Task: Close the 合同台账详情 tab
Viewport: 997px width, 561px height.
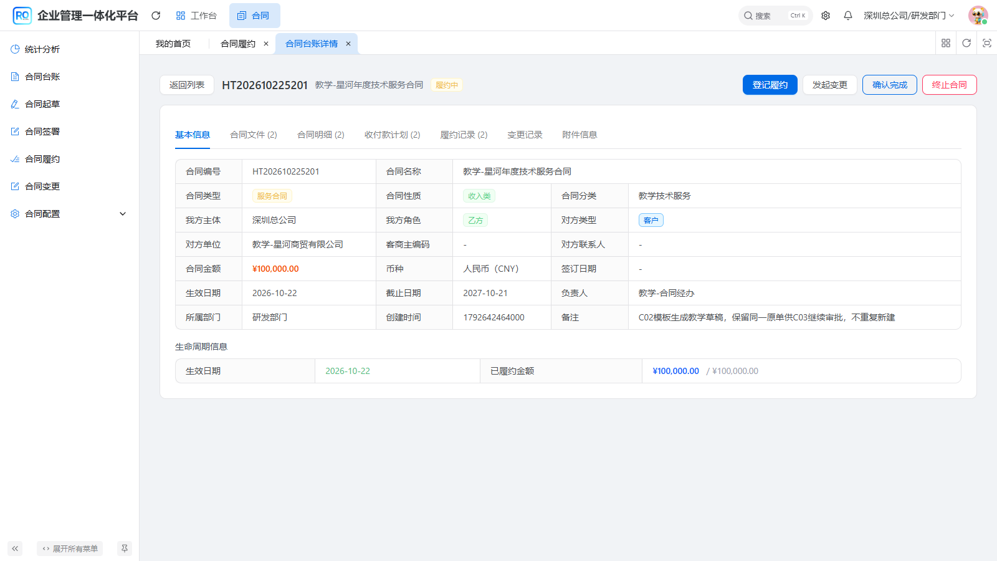Action: 348,44
